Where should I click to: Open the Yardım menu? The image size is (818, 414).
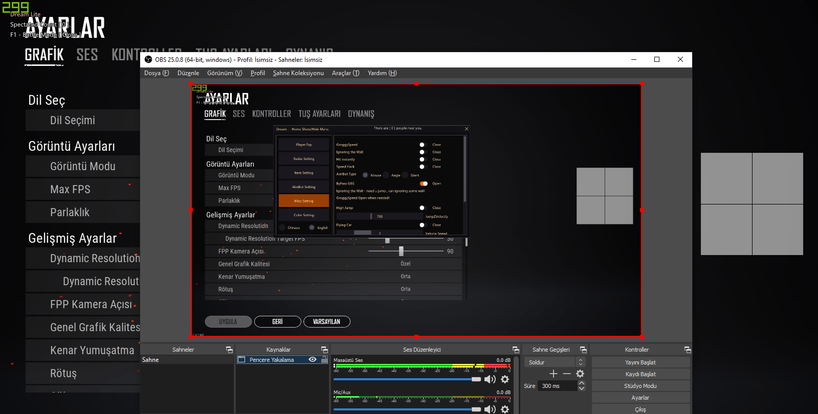[382, 73]
